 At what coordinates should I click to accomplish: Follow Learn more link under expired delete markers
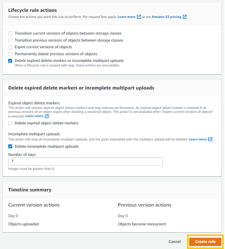coord(34,116)
